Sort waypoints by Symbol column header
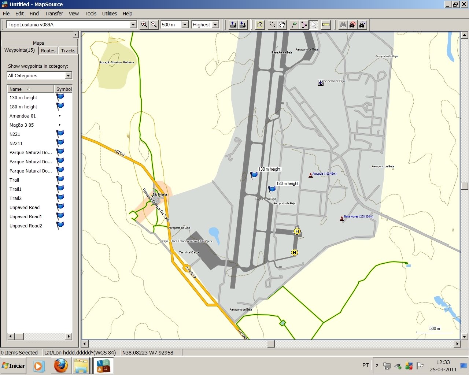The image size is (469, 375). 64,89
